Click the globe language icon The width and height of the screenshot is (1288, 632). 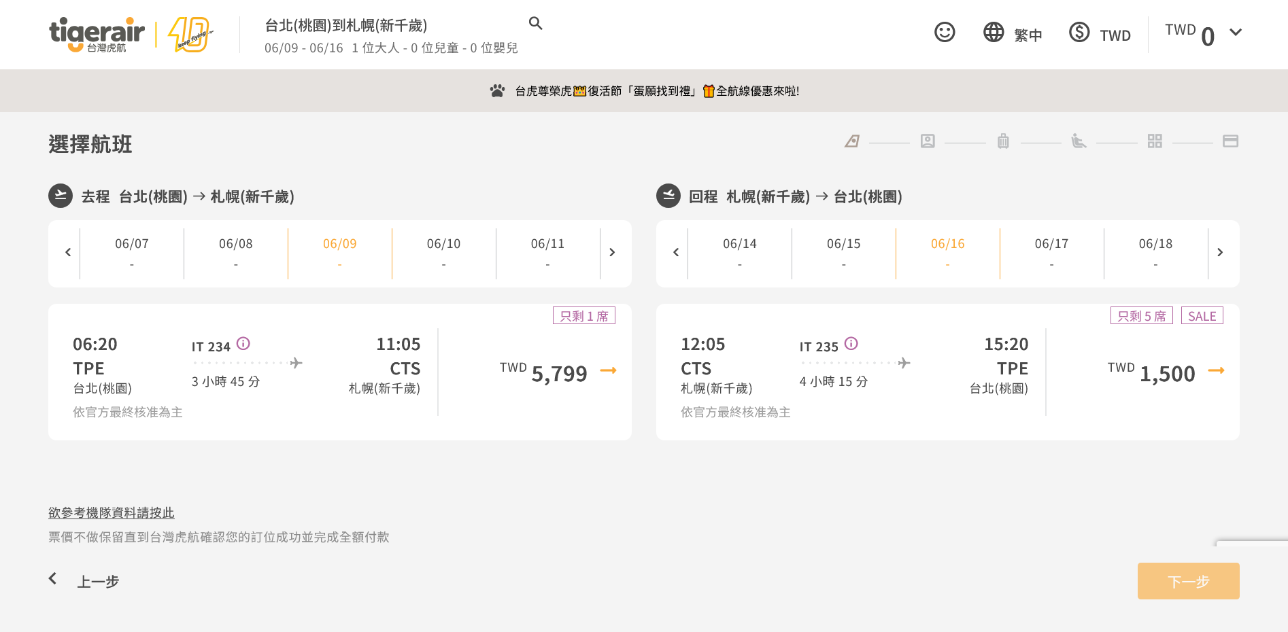point(994,32)
